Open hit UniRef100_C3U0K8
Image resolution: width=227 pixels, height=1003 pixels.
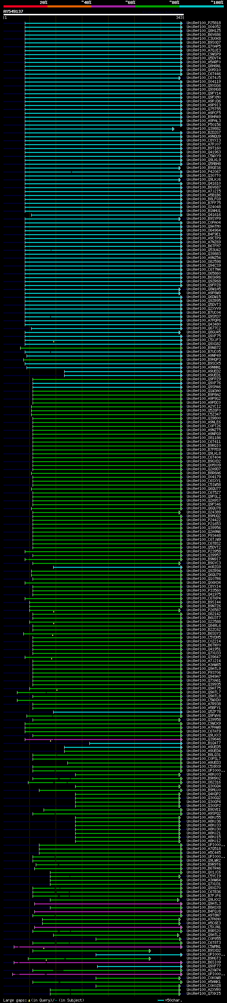[204, 38]
